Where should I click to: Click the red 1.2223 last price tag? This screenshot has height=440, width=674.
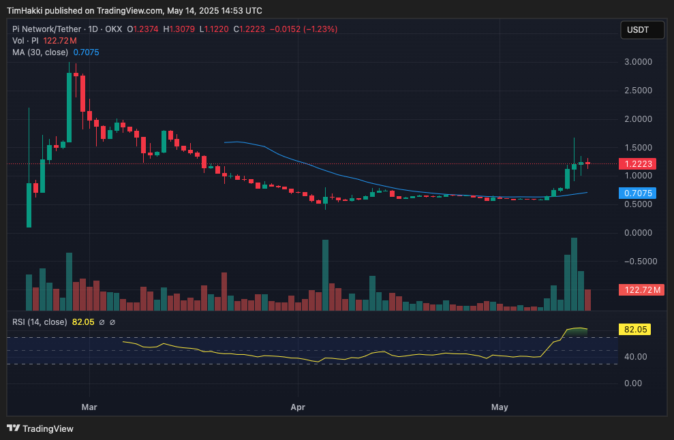[x=637, y=163]
